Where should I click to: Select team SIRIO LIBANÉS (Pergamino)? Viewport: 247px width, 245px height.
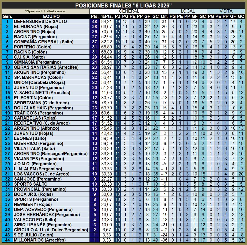pos(43,225)
